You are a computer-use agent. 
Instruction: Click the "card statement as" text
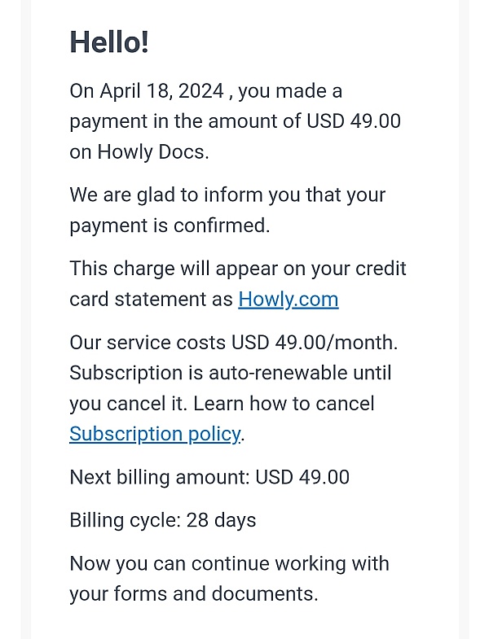[x=151, y=300]
